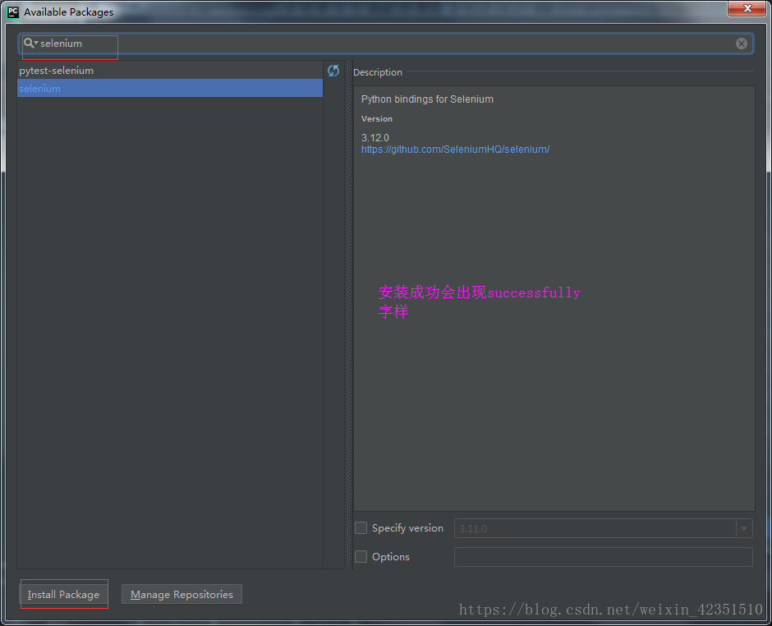Screen dimensions: 772x626
Task: Reload the package list with refresh icon
Action: [333, 71]
